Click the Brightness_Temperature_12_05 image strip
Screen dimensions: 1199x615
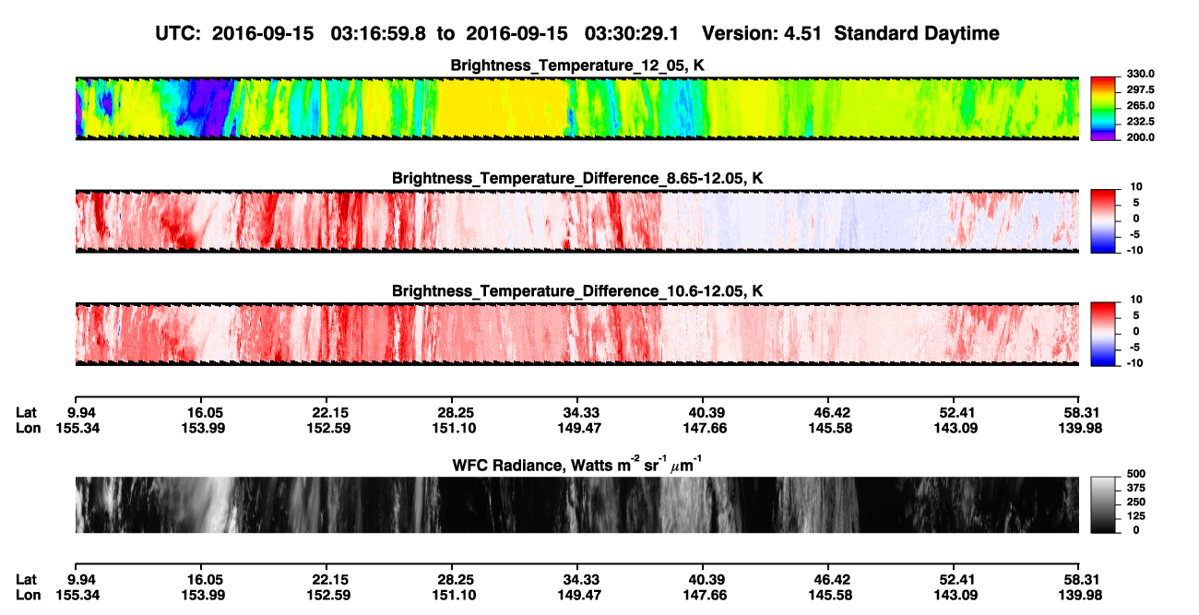pos(576,108)
